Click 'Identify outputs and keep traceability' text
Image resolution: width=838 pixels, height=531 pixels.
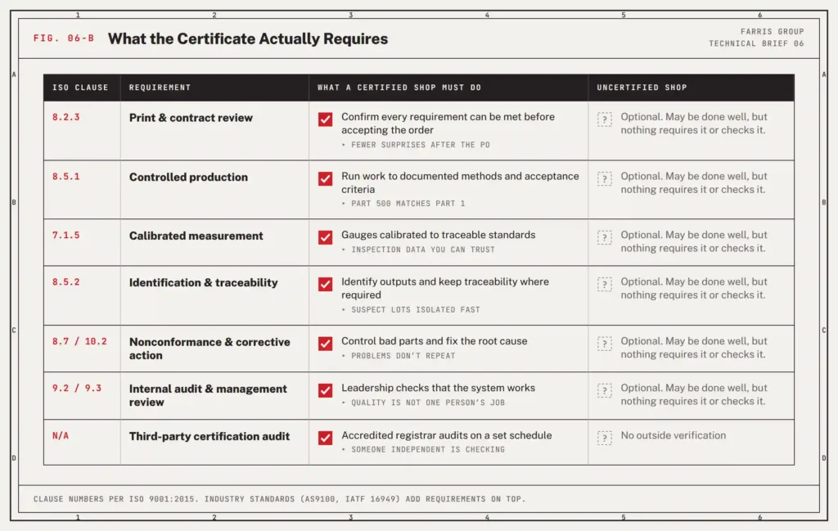click(x=445, y=289)
